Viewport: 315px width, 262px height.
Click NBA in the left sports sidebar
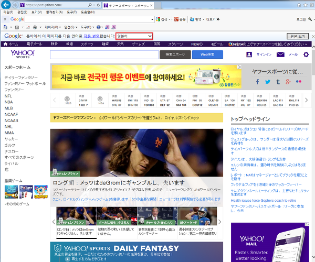pos(8,102)
